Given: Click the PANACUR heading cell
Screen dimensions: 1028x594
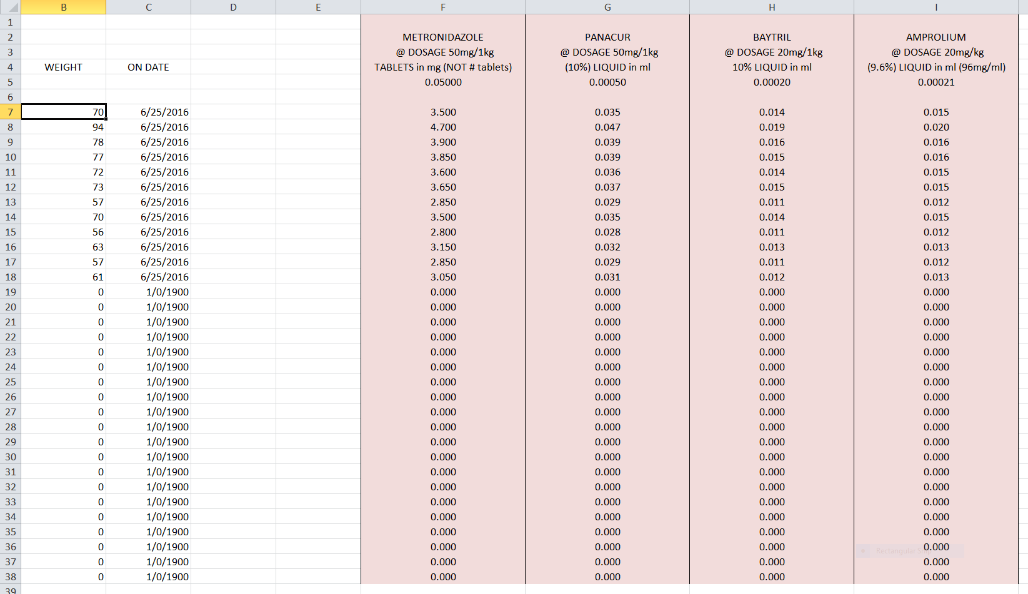Looking at the screenshot, I should [x=607, y=37].
